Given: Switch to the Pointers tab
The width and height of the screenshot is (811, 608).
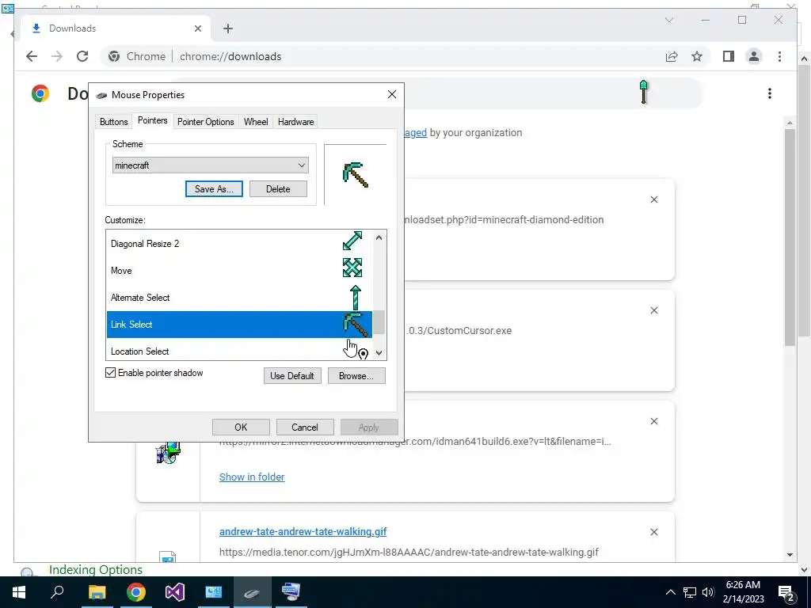Looking at the screenshot, I should pyautogui.click(x=153, y=120).
